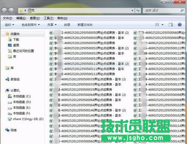This screenshot has height=144, width=187.
Task: Click the 计算机 icon in sidebar
Action: coord(7,90)
